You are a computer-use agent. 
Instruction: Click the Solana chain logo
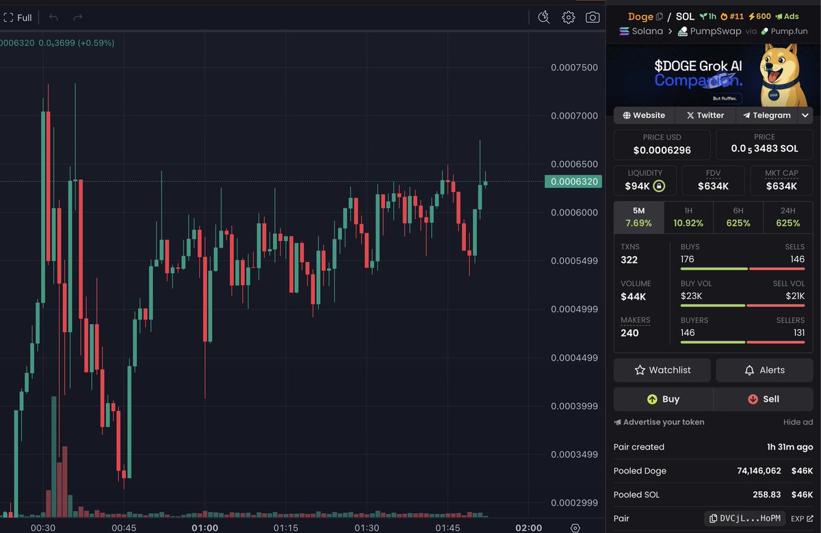623,31
